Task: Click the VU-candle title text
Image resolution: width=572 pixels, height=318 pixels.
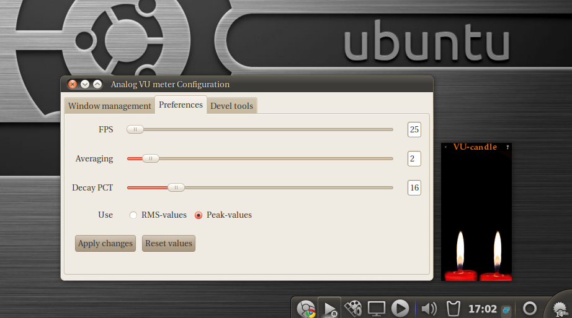Action: (475, 147)
